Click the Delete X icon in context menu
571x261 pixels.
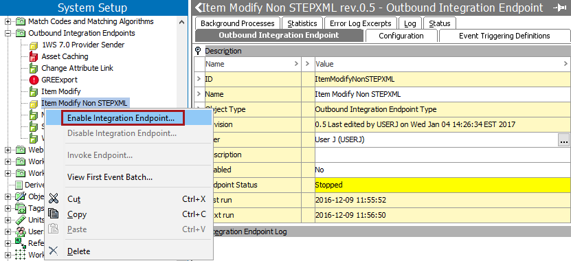point(54,251)
